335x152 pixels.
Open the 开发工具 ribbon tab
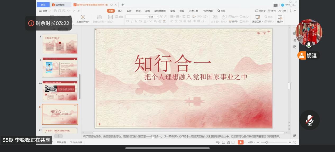[x=194, y=11]
